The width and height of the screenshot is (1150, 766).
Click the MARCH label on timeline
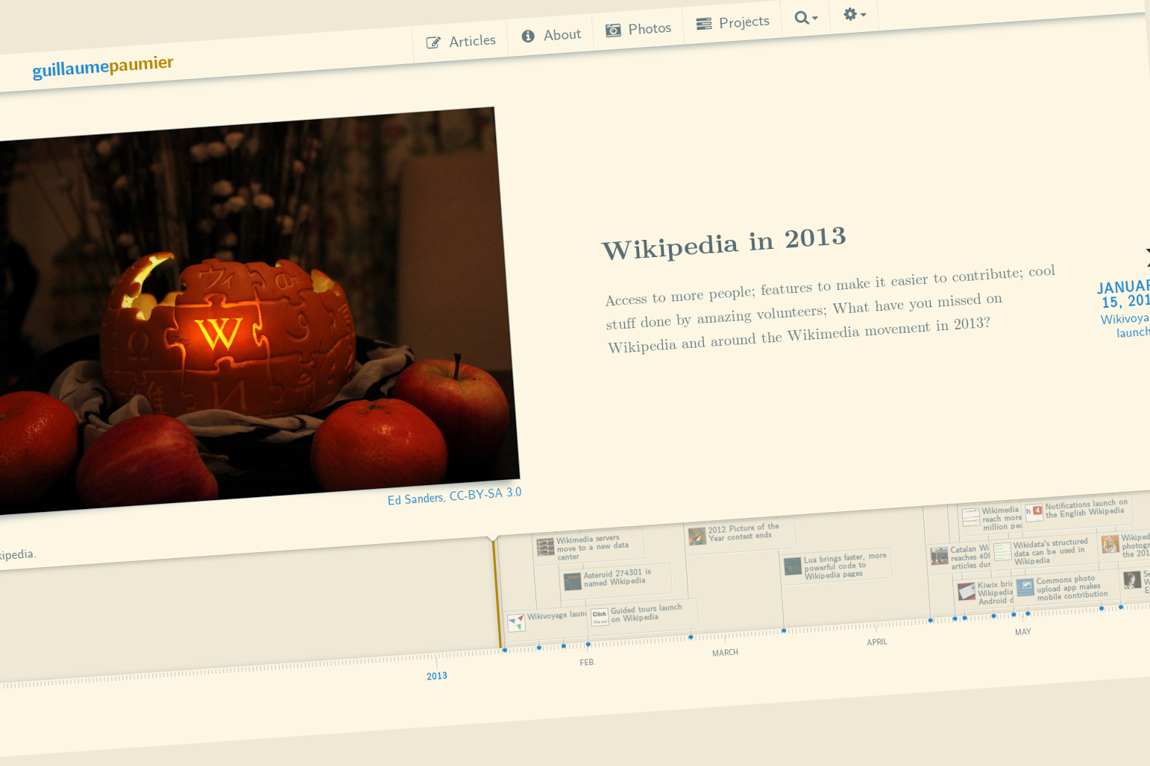pyautogui.click(x=725, y=653)
